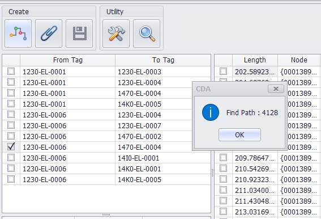
Task: Click the Node cell beside length 213.03169
Action: click(x=299, y=212)
